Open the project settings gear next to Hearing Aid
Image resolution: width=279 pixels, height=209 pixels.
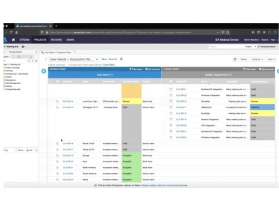[23, 47]
